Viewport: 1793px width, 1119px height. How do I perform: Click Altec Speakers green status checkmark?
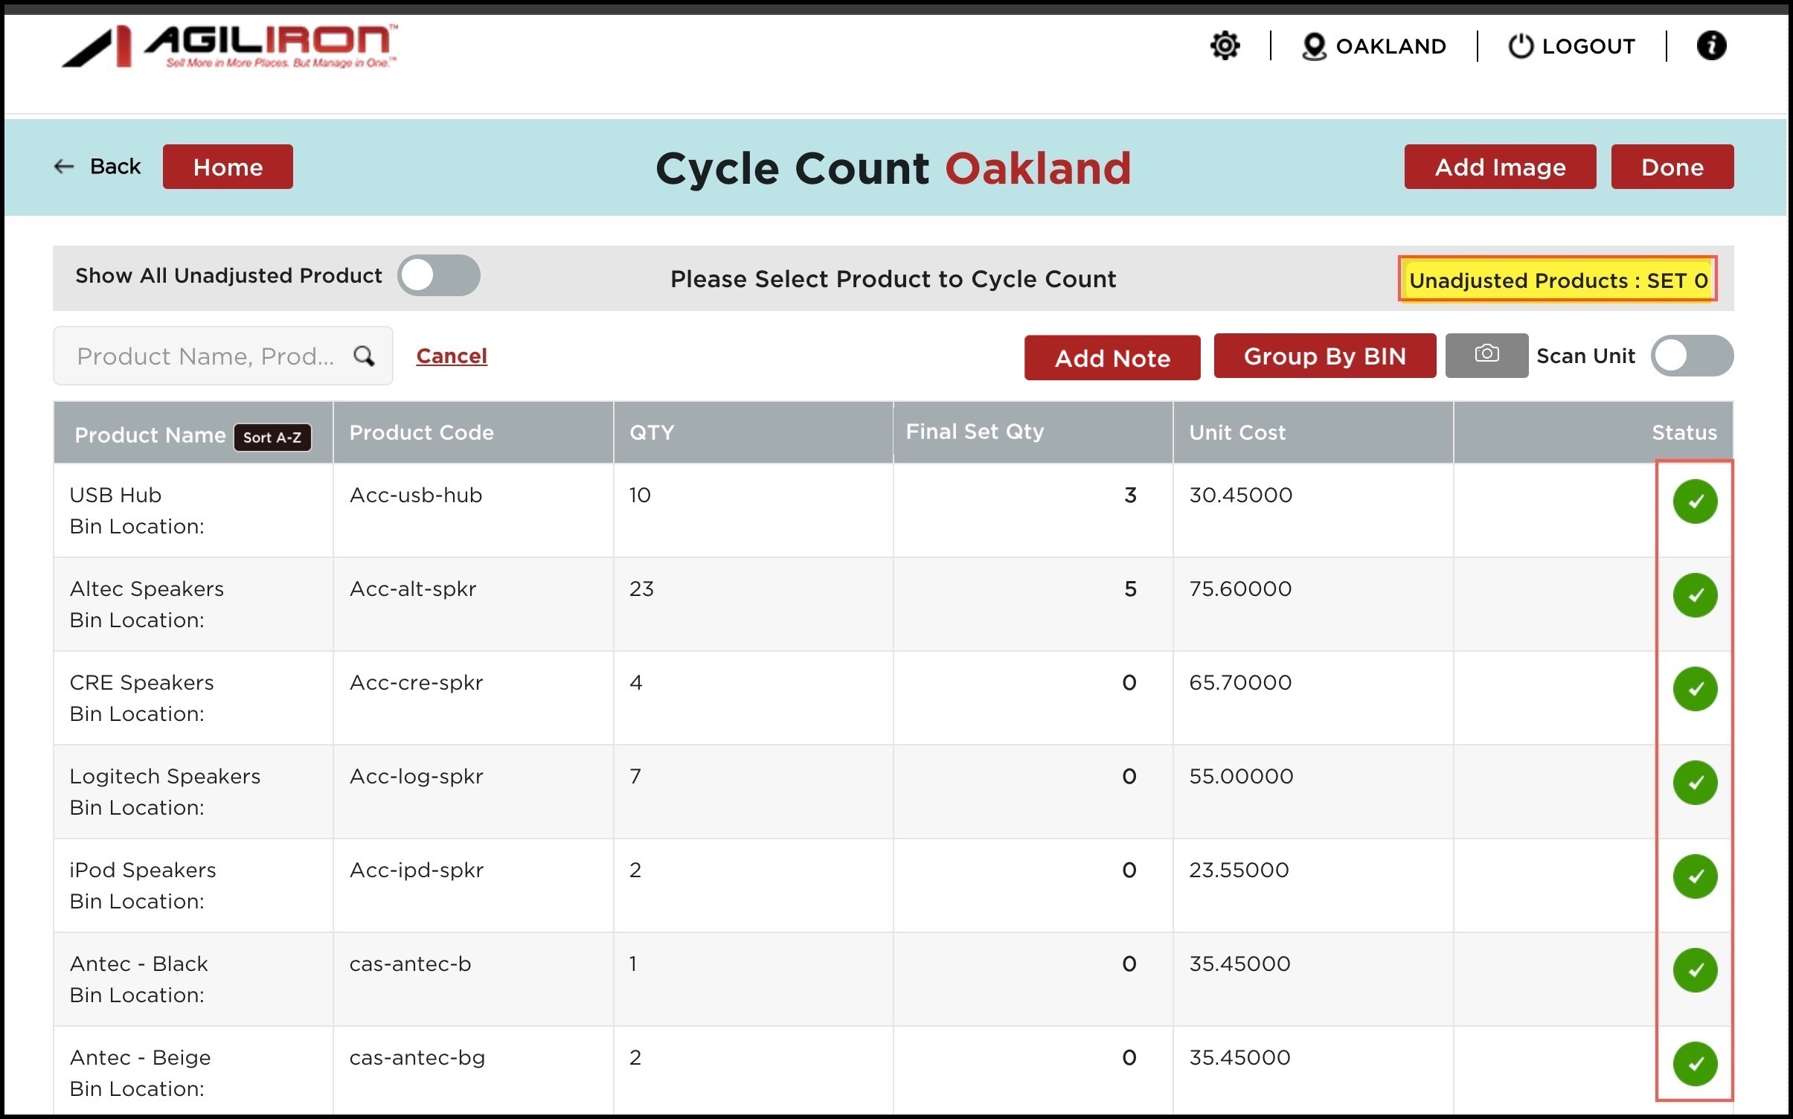[x=1694, y=595]
